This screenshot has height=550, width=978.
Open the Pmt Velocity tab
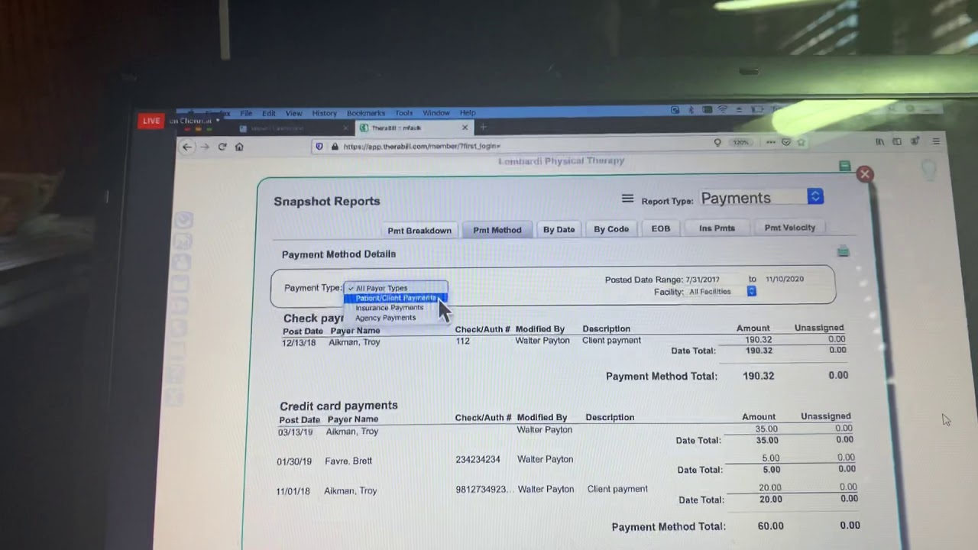789,228
